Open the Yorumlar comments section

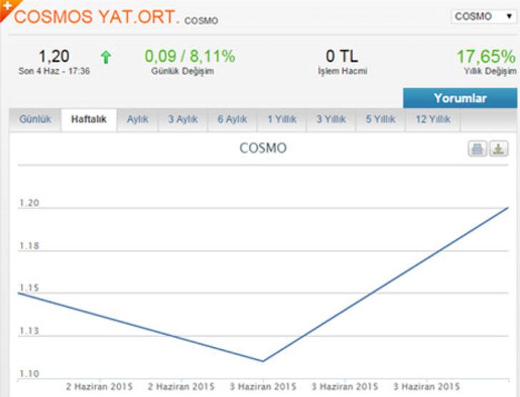(x=460, y=99)
